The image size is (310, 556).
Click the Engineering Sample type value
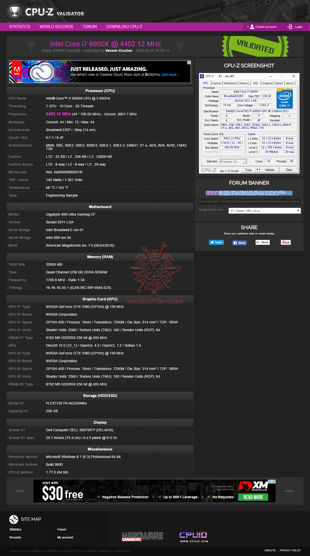click(x=62, y=195)
